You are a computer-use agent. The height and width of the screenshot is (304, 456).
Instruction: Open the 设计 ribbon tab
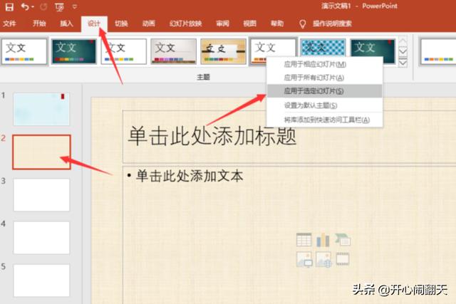click(x=94, y=23)
